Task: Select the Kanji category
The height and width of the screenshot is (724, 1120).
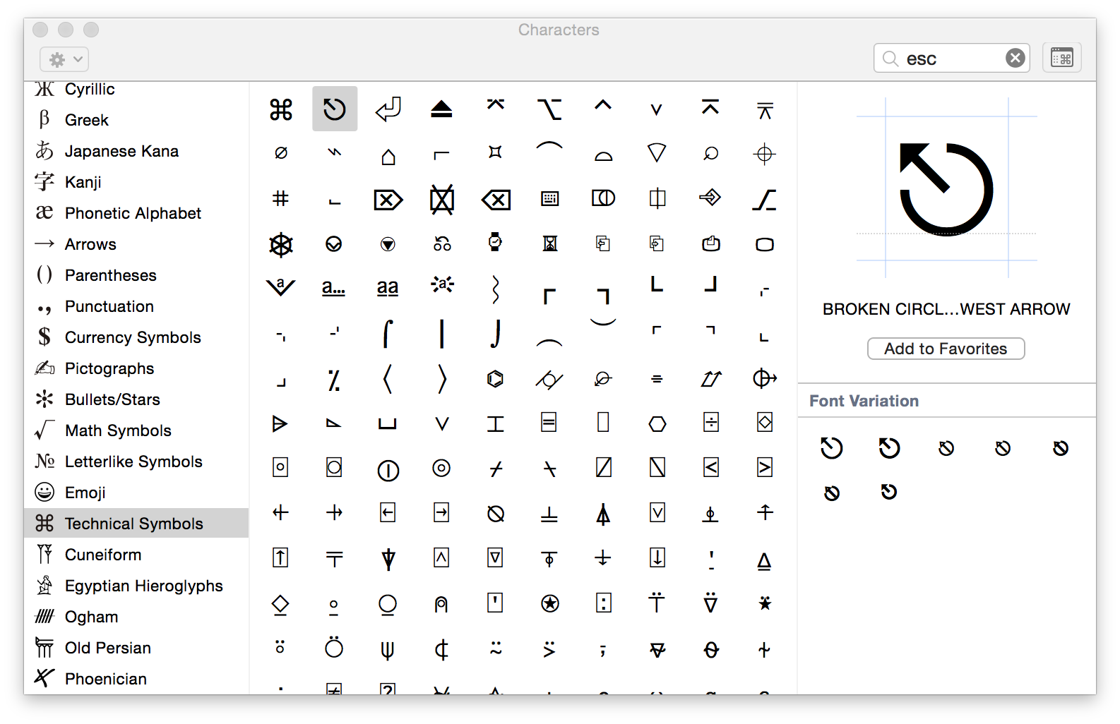Action: pyautogui.click(x=136, y=182)
